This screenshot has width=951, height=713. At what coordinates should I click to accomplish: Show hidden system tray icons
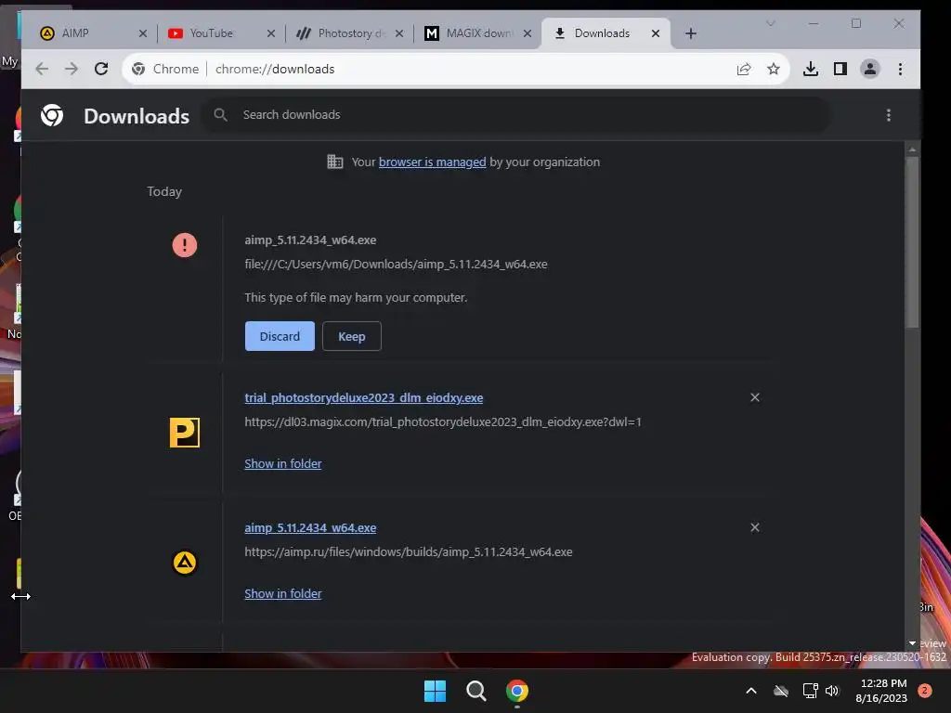coord(750,691)
